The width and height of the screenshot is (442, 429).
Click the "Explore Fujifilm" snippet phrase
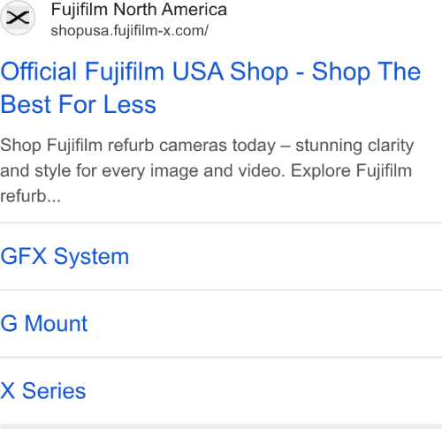point(351,170)
